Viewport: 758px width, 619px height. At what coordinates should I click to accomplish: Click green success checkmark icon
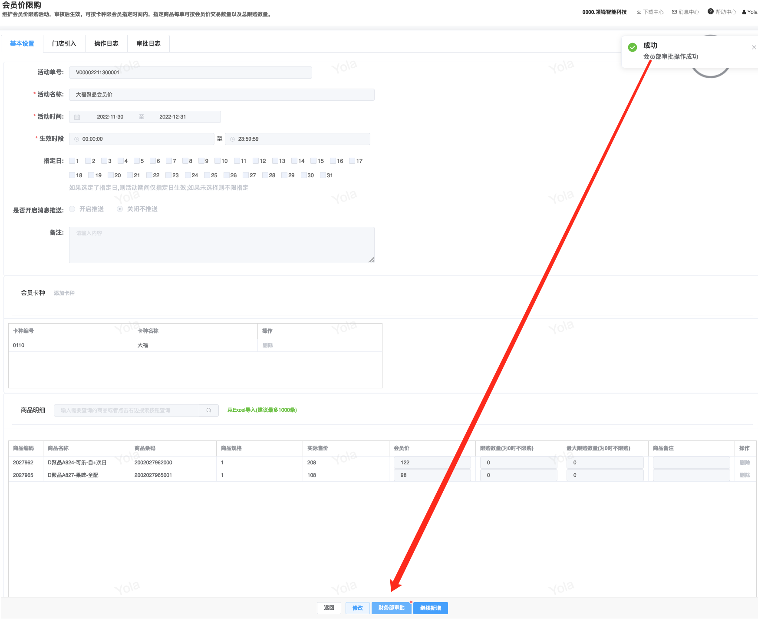633,47
